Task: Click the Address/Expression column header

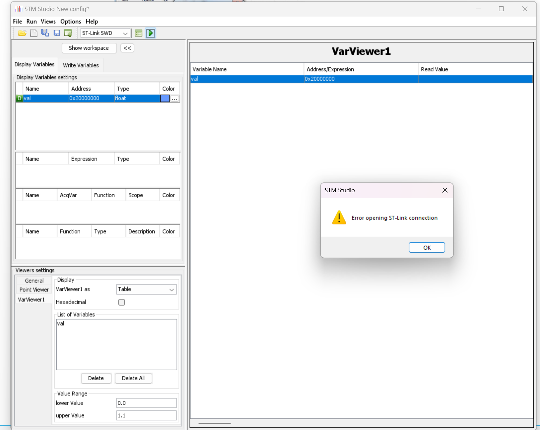Action: pos(361,69)
